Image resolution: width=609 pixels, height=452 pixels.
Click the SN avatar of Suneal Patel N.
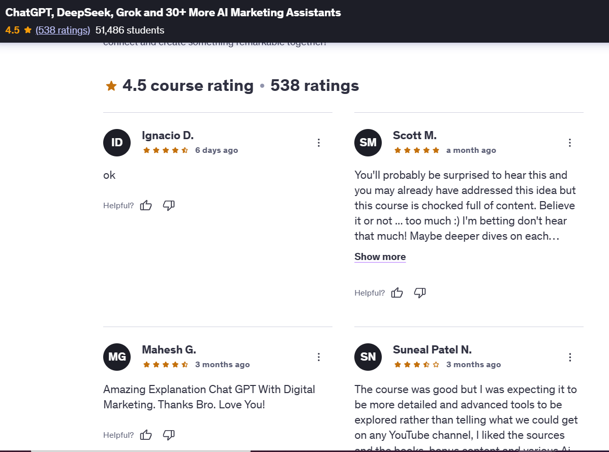click(368, 357)
